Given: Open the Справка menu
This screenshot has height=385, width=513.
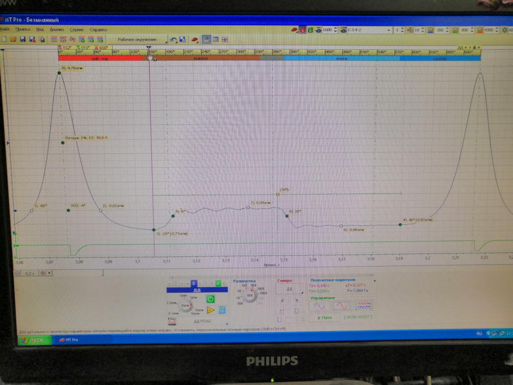Looking at the screenshot, I should click(98, 29).
